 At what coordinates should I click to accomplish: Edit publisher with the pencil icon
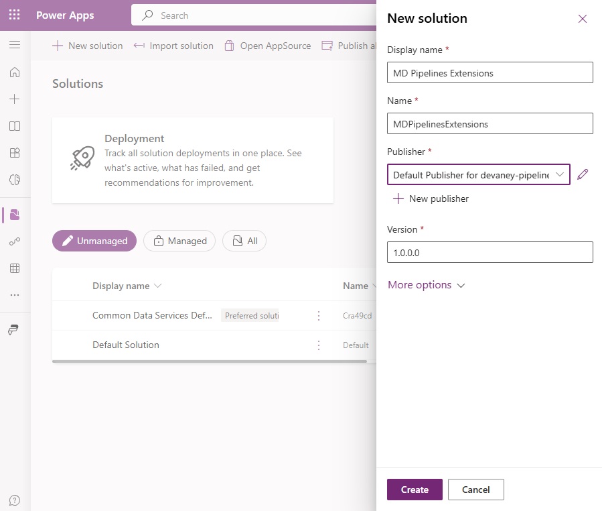pos(583,174)
